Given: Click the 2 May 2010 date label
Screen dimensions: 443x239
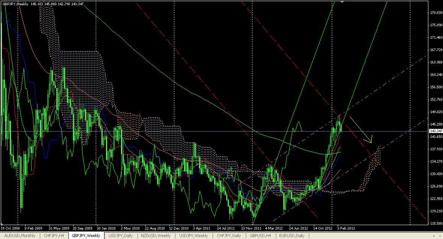Looking at the screenshot, I should point(130,228).
